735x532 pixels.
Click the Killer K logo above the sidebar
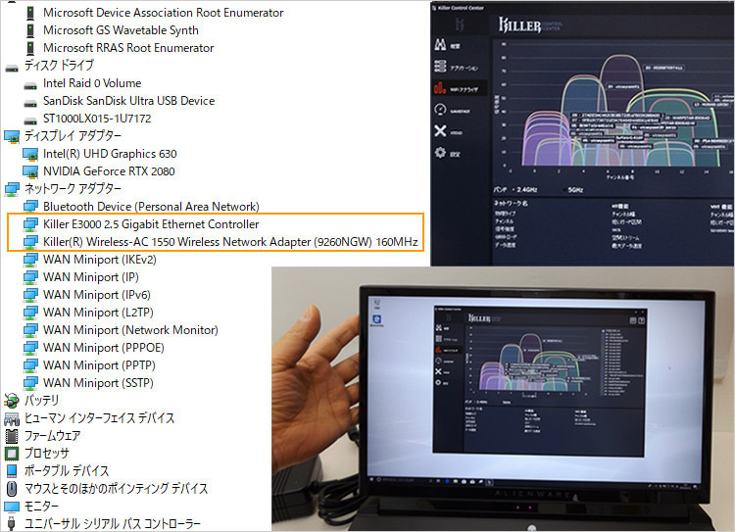click(460, 24)
